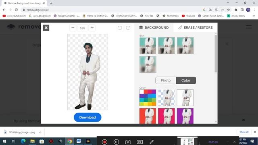The height and width of the screenshot is (145, 258).
Task: Choose the transparent background swatch
Action: [166, 98]
